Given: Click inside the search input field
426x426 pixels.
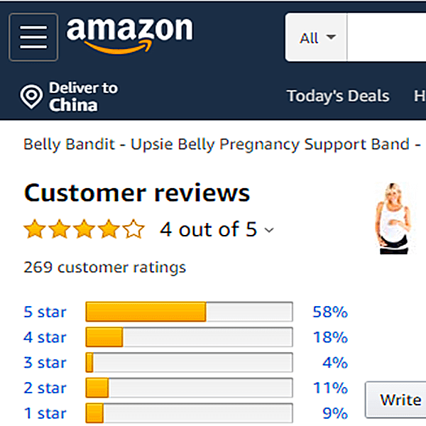Looking at the screenshot, I should pos(387,38).
